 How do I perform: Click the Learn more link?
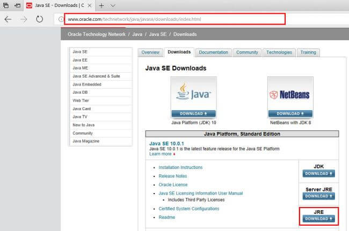tap(161, 154)
